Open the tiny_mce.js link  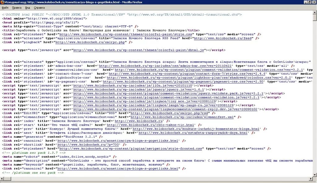click(x=145, y=101)
